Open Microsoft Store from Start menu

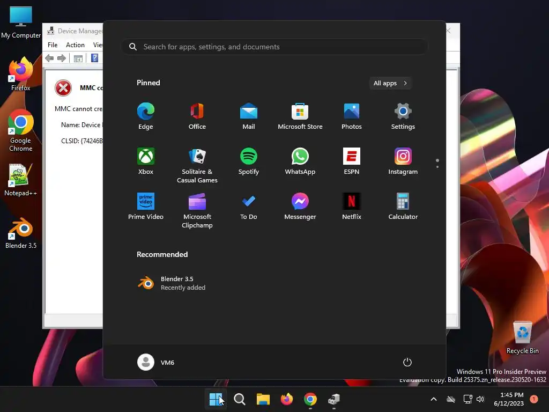[x=300, y=116]
